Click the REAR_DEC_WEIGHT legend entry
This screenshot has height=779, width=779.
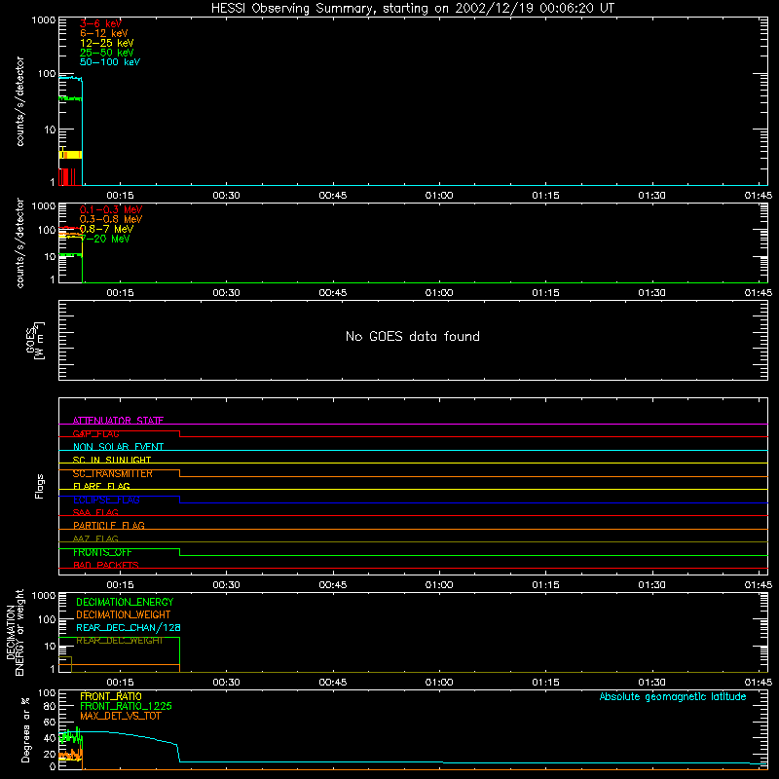(x=119, y=641)
